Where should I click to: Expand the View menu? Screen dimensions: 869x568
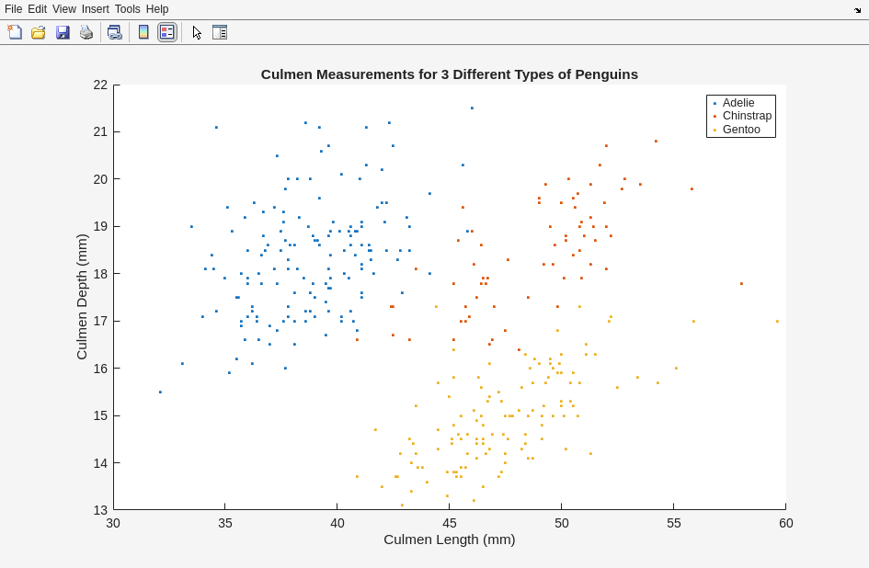[x=64, y=9]
